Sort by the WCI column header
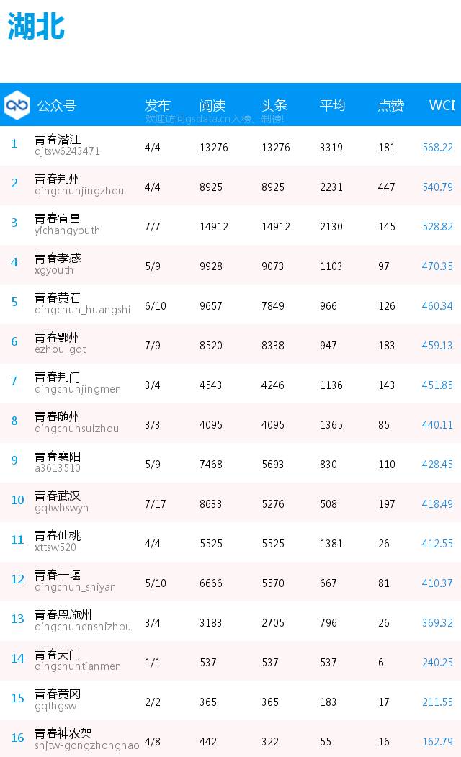The image size is (461, 757). 442,105
